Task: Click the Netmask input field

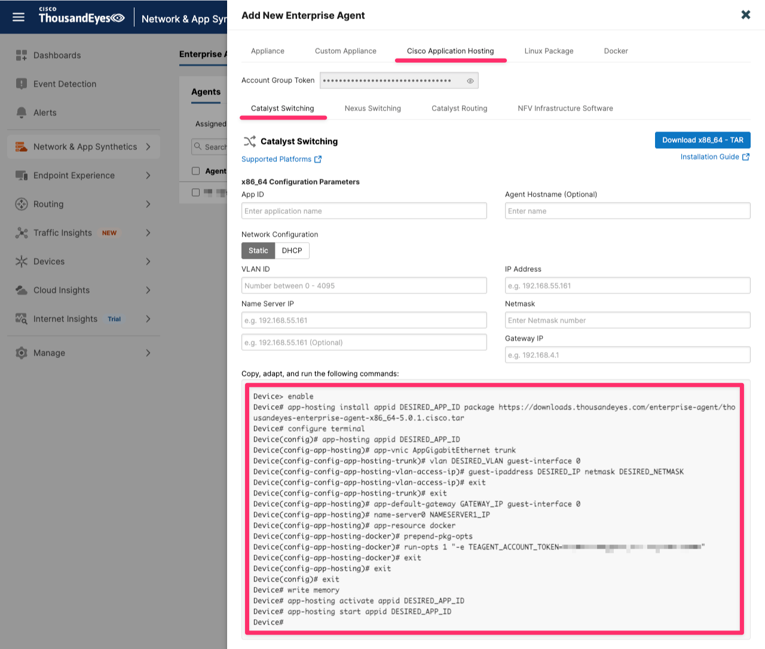Action: click(628, 320)
